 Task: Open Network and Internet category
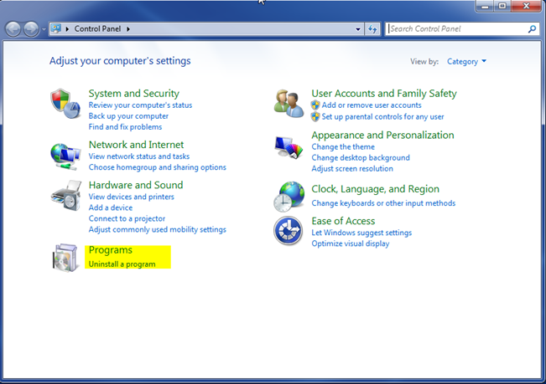point(136,145)
